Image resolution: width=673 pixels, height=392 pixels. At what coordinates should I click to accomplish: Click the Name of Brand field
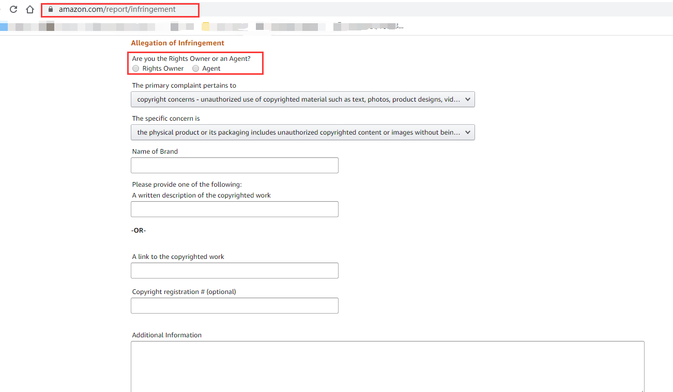coord(235,166)
